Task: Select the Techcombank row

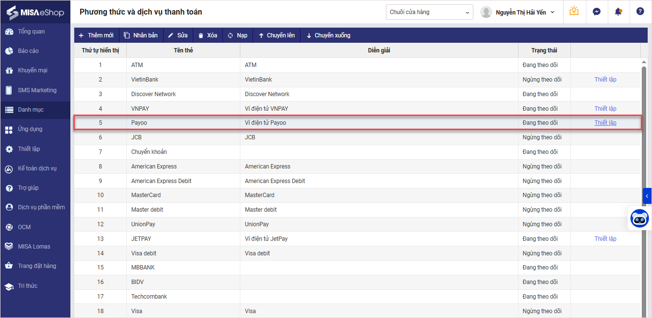Action: click(357, 297)
